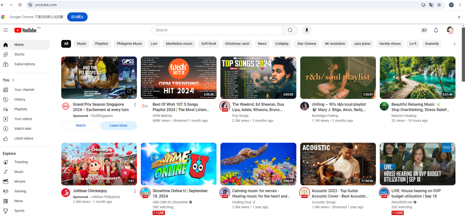Open the Nature's Healing channel link
Screen dimensions: 465x217
click(403, 116)
